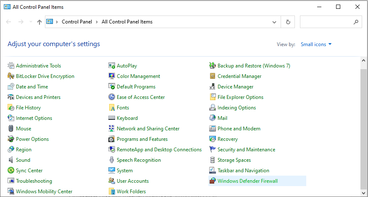
Task: Click the BitLocker Drive Encryption key icon
Action: click(11, 76)
